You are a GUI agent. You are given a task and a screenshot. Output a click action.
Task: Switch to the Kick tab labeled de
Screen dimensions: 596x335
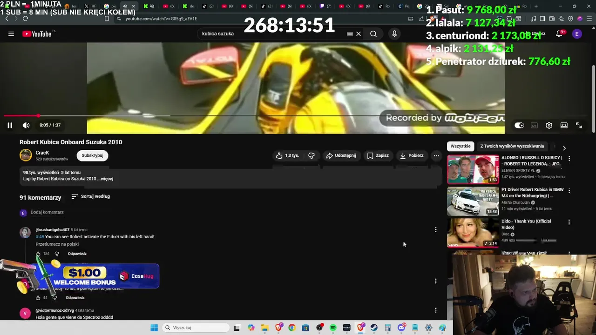coord(189,6)
